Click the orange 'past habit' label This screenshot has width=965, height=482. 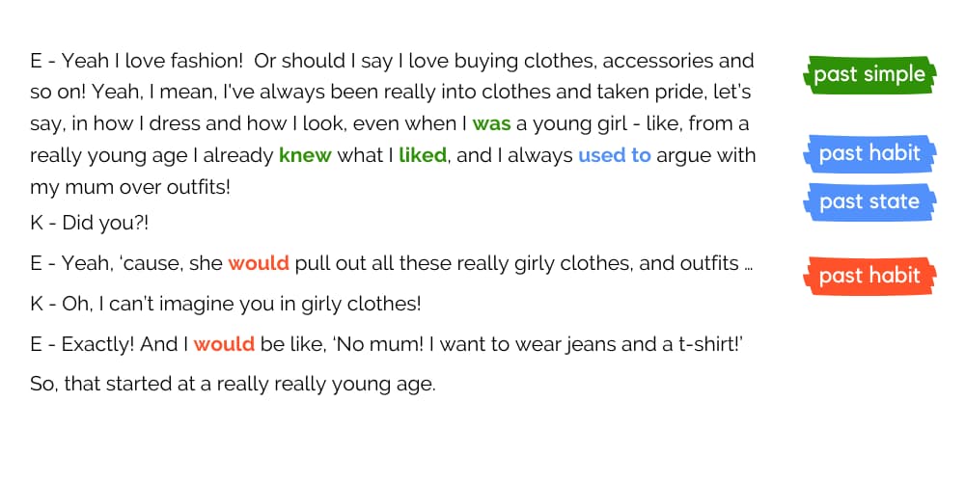868,276
